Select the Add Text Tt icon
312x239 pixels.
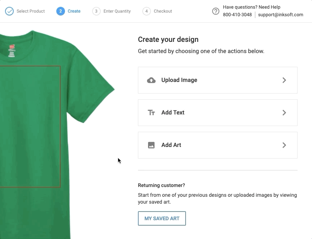(151, 112)
